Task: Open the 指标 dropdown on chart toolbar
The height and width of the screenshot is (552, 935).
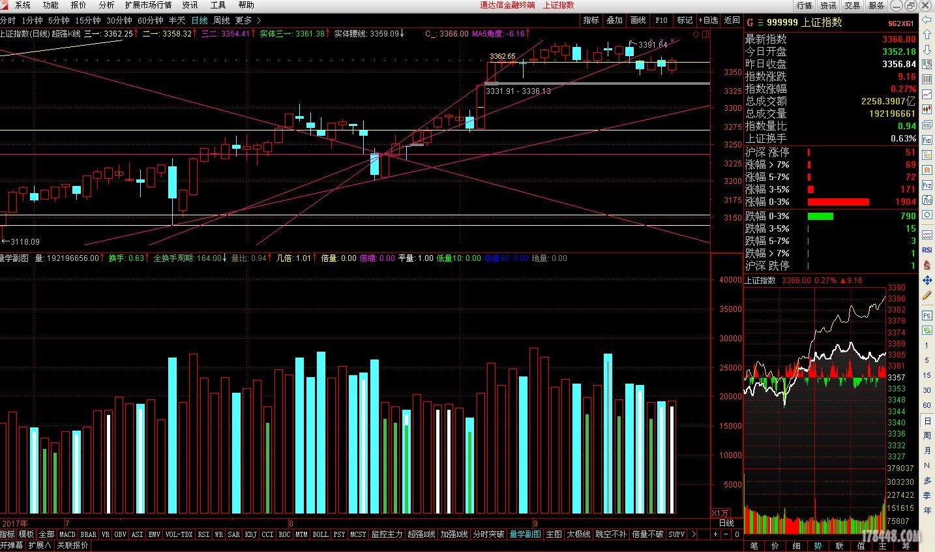Action: pos(591,20)
